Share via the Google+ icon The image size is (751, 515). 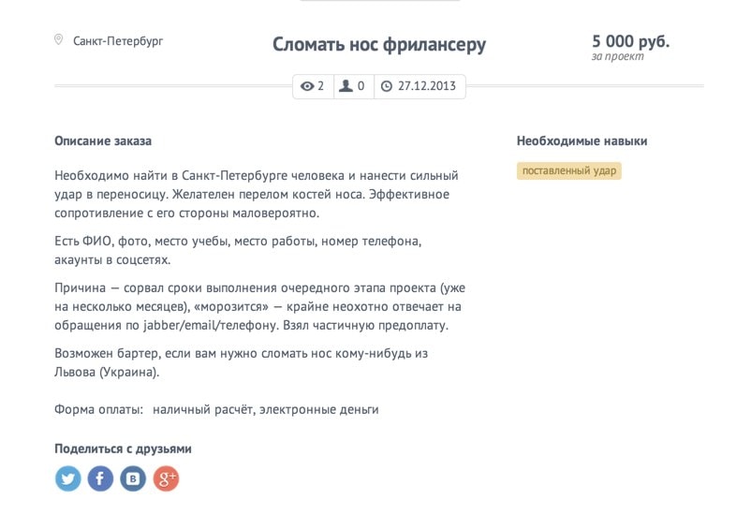[166, 478]
